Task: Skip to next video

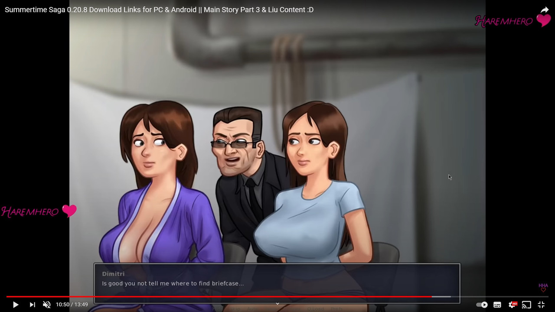Action: pyautogui.click(x=32, y=305)
